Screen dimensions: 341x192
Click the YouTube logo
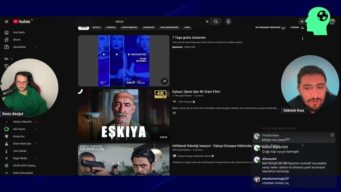[22, 22]
